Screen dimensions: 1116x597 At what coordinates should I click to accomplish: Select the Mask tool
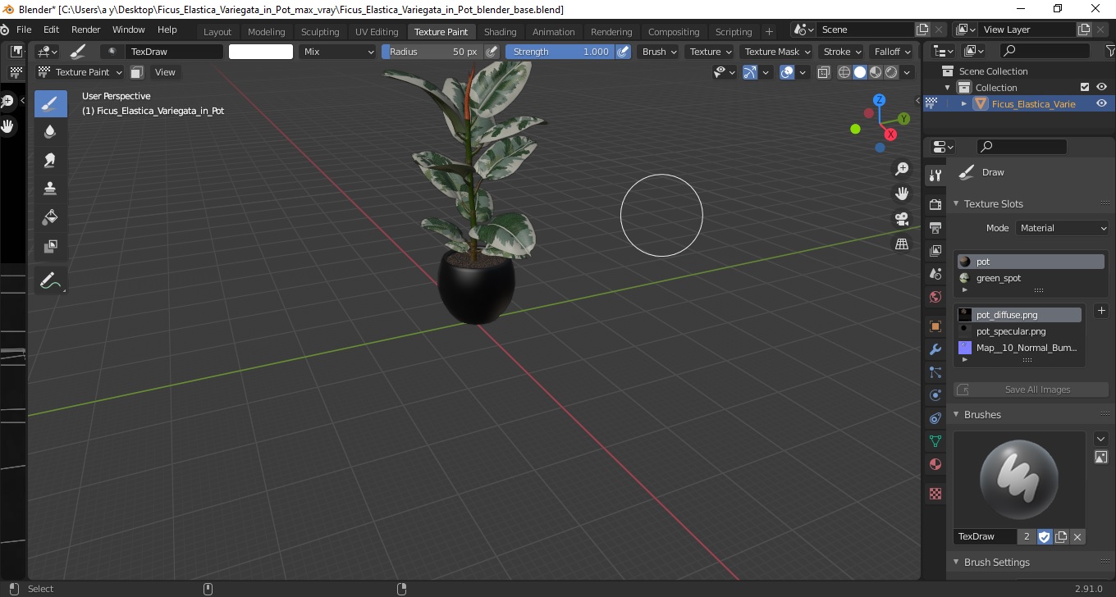tap(51, 246)
